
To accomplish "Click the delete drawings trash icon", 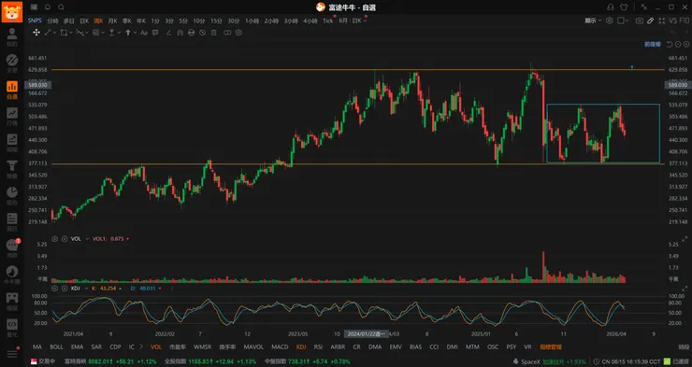I will [x=213, y=33].
